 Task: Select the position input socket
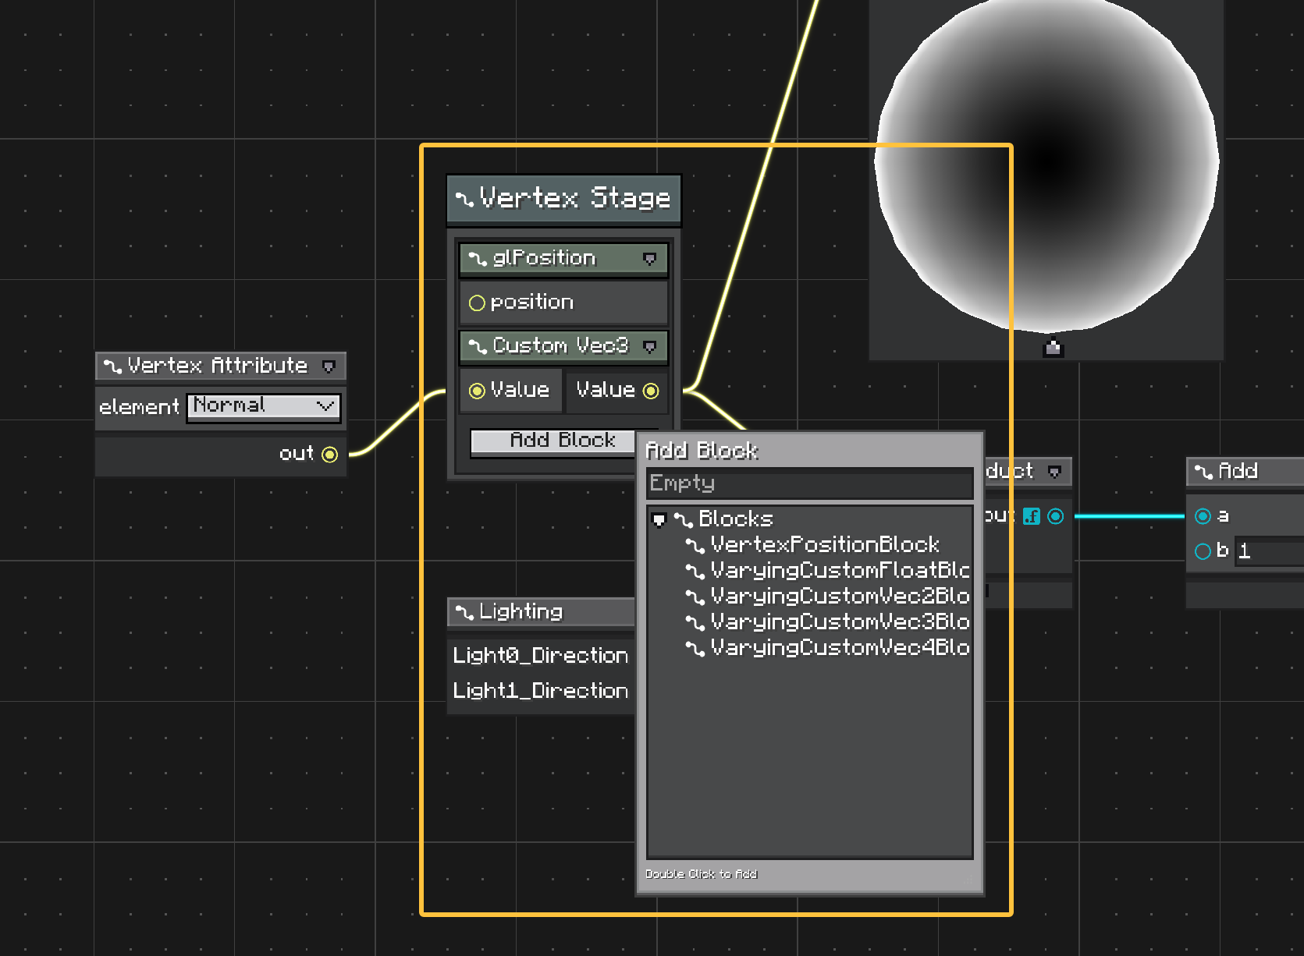click(477, 303)
